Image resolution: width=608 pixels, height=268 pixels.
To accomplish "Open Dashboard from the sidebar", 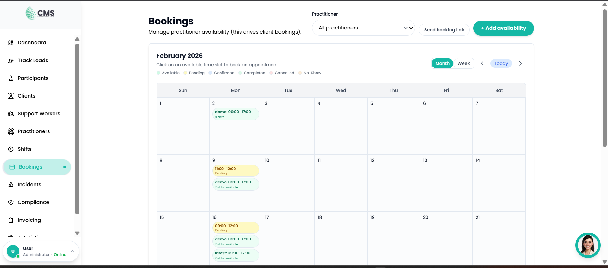I will pyautogui.click(x=37, y=43).
